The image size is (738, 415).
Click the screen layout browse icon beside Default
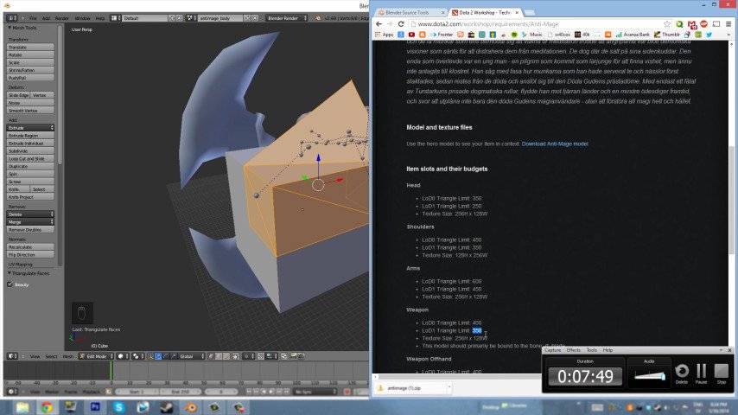(116, 18)
